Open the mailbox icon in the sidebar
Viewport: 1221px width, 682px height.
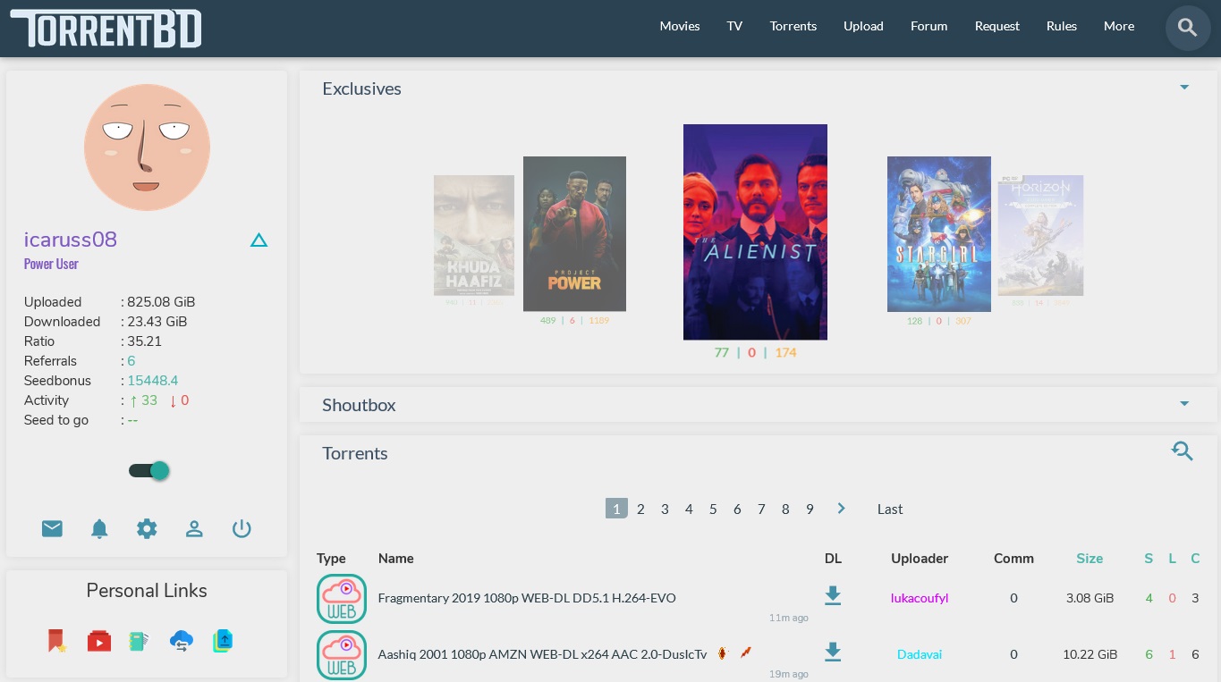(x=52, y=528)
